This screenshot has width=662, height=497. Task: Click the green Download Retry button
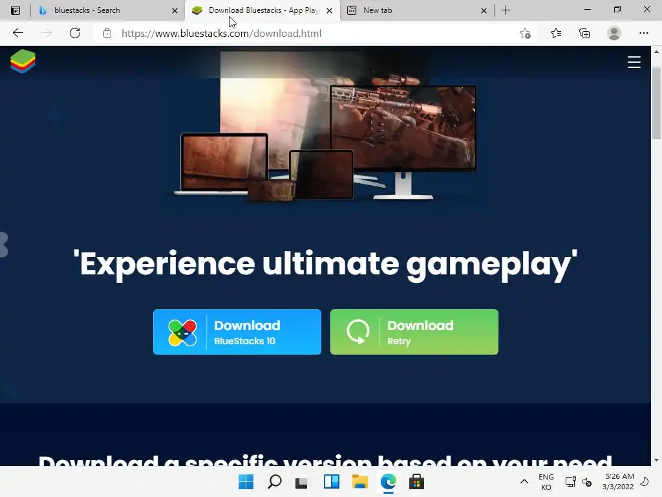point(414,332)
